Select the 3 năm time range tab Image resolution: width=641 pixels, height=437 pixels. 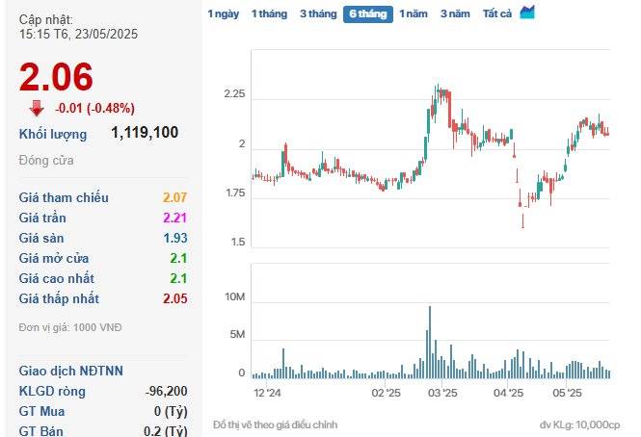pyautogui.click(x=455, y=13)
